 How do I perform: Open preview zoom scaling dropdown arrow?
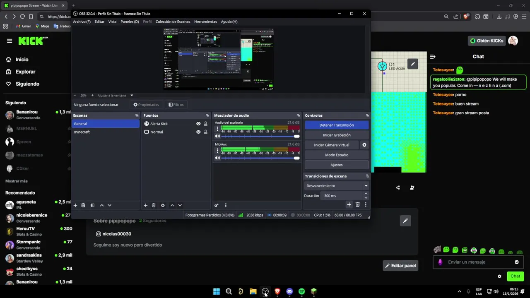pyautogui.click(x=132, y=95)
